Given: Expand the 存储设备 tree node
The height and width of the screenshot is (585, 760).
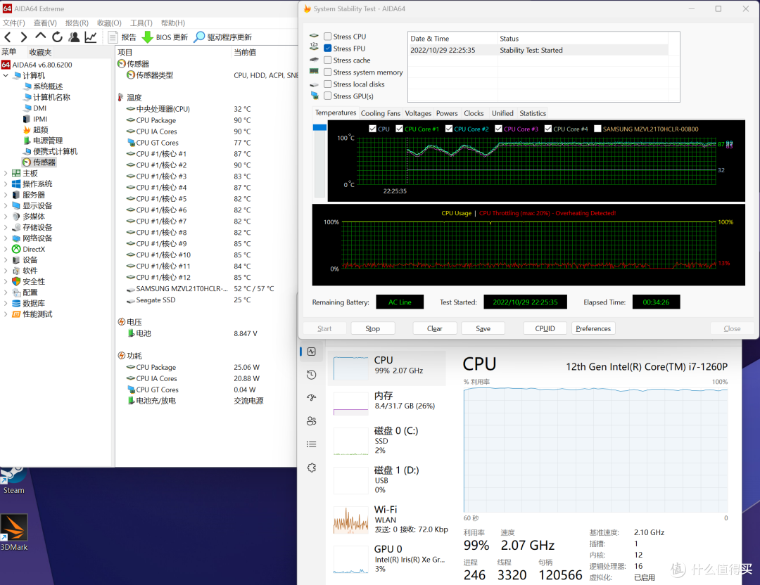Looking at the screenshot, I should click(x=6, y=228).
